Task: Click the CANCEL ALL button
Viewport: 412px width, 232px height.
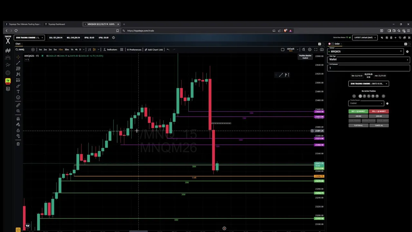Action: [379, 125]
